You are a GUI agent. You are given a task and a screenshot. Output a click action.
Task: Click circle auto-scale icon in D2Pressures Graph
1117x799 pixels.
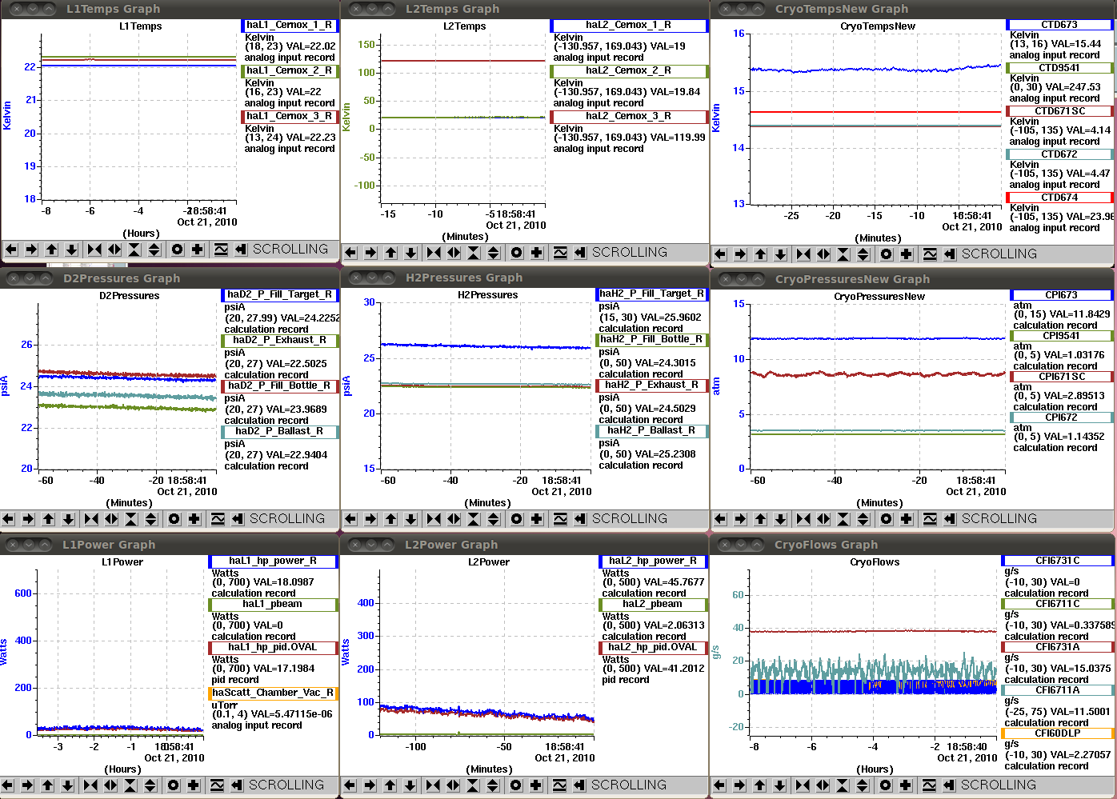[x=174, y=519]
